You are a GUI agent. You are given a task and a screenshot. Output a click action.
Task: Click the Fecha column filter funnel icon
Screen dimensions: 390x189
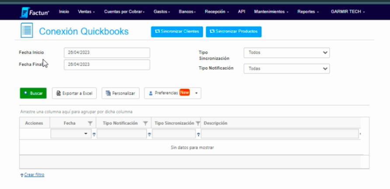tap(91, 123)
